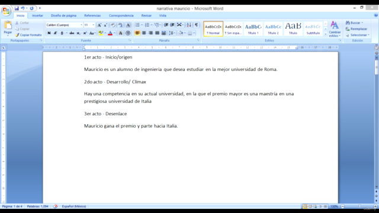This screenshot has height=213, width=379.
Task: Click the multilevel list icon
Action: 156,25
